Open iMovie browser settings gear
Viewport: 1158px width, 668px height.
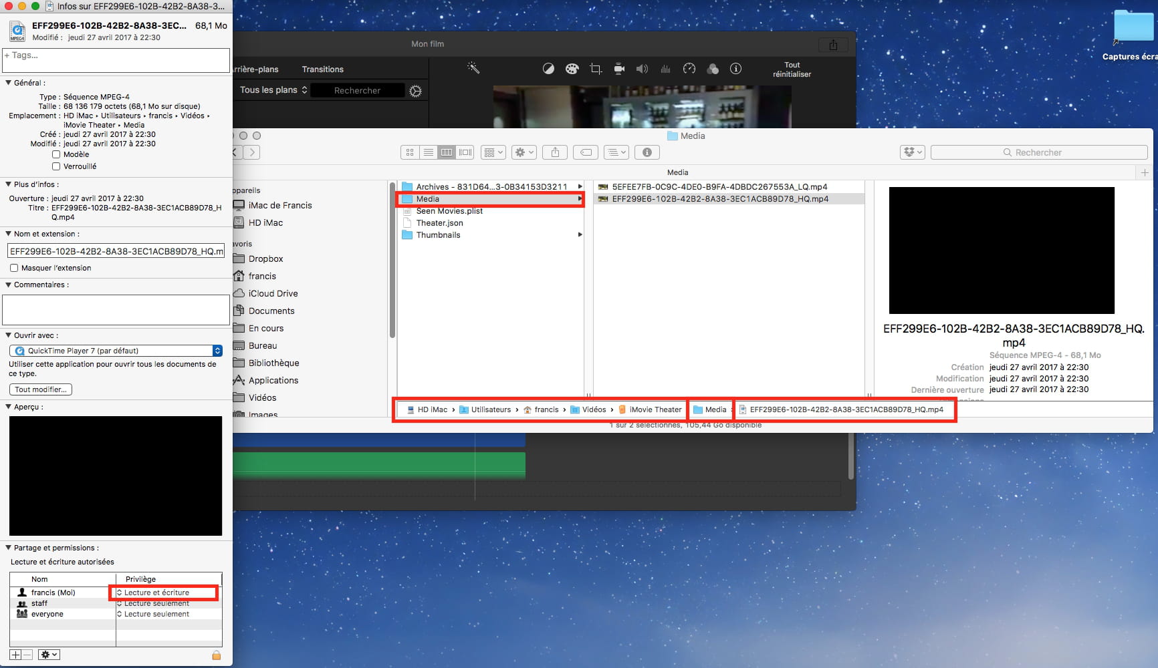[x=415, y=91]
